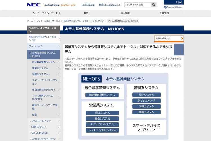211x141 pixels.
Task: Click chevron beside 統合顧客管理システム in sidebar
Action: (59, 62)
